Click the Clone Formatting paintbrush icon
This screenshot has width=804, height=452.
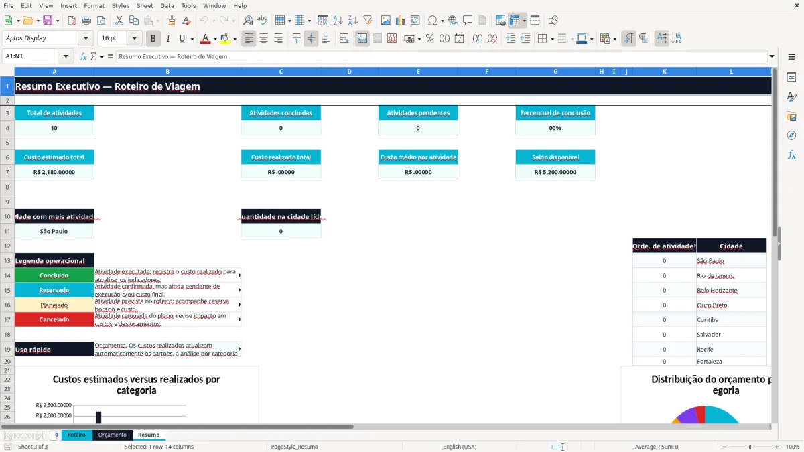pyautogui.click(x=172, y=21)
